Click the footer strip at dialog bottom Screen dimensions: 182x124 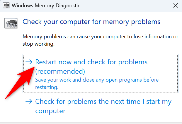91,123
